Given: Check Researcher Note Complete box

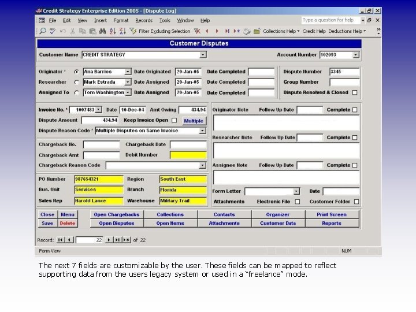Looking at the screenshot, I should (x=355, y=138).
